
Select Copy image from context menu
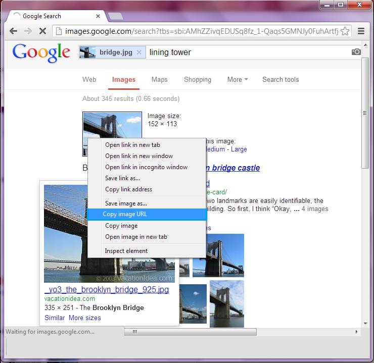pyautogui.click(x=147, y=226)
